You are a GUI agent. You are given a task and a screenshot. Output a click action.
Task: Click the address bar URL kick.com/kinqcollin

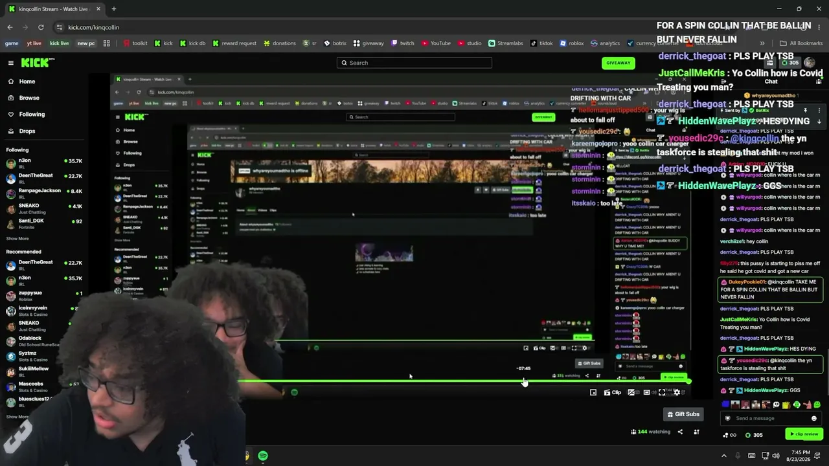94,27
